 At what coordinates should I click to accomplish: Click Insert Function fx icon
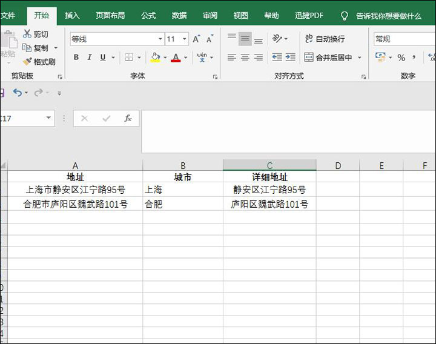pos(128,119)
